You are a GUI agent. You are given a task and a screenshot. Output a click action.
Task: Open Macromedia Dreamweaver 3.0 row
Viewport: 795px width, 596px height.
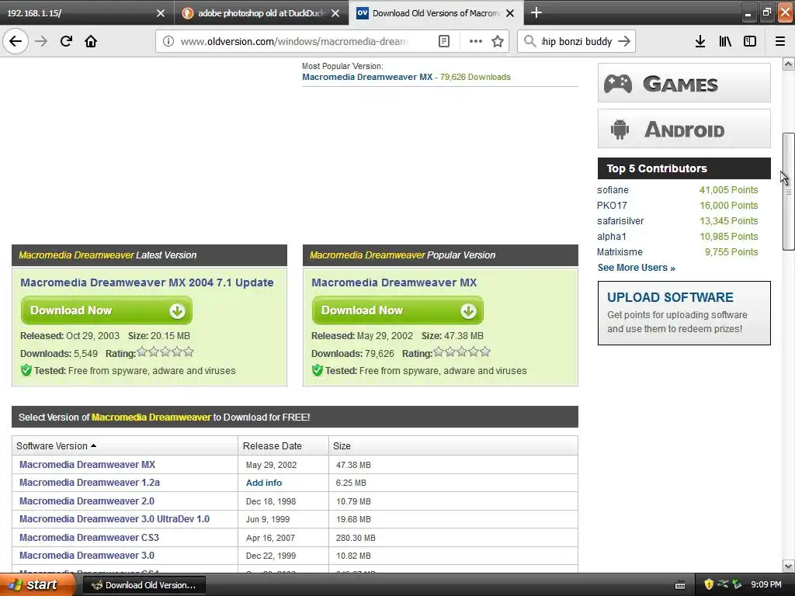(x=87, y=556)
